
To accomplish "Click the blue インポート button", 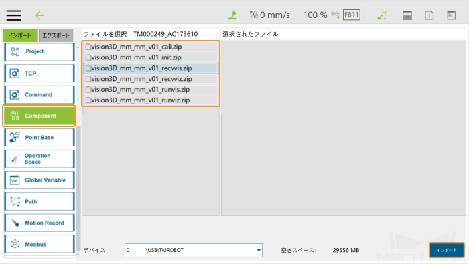I will tap(447, 250).
